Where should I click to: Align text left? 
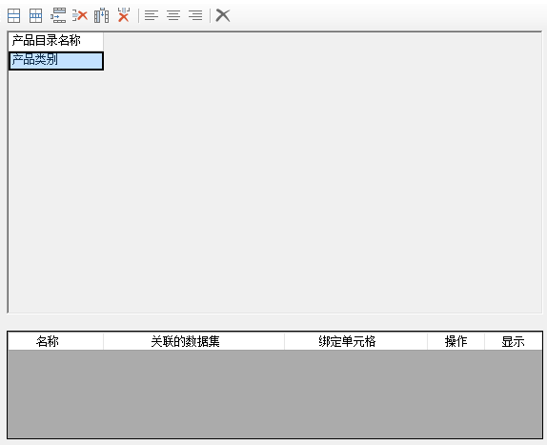coord(152,15)
